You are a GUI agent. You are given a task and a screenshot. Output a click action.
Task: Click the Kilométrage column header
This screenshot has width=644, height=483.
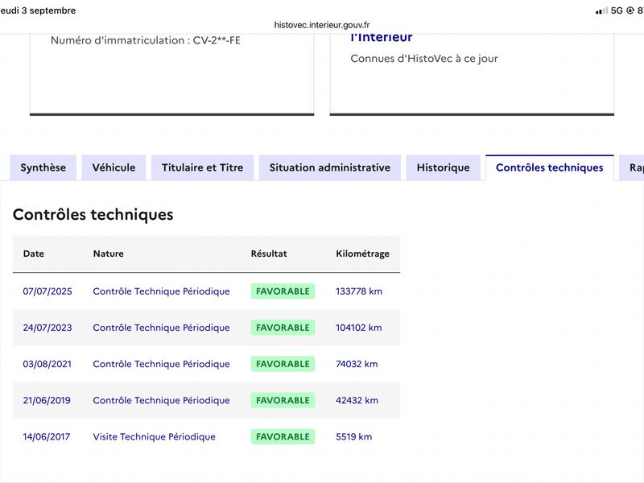click(x=363, y=254)
